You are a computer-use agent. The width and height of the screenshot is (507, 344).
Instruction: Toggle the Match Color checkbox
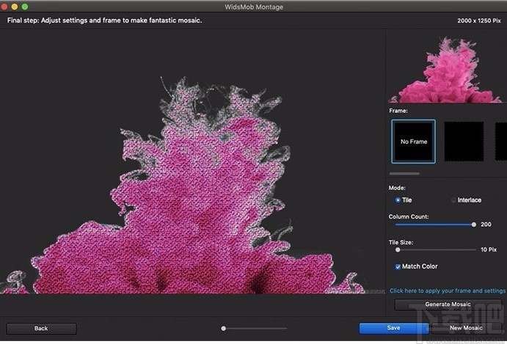point(398,266)
